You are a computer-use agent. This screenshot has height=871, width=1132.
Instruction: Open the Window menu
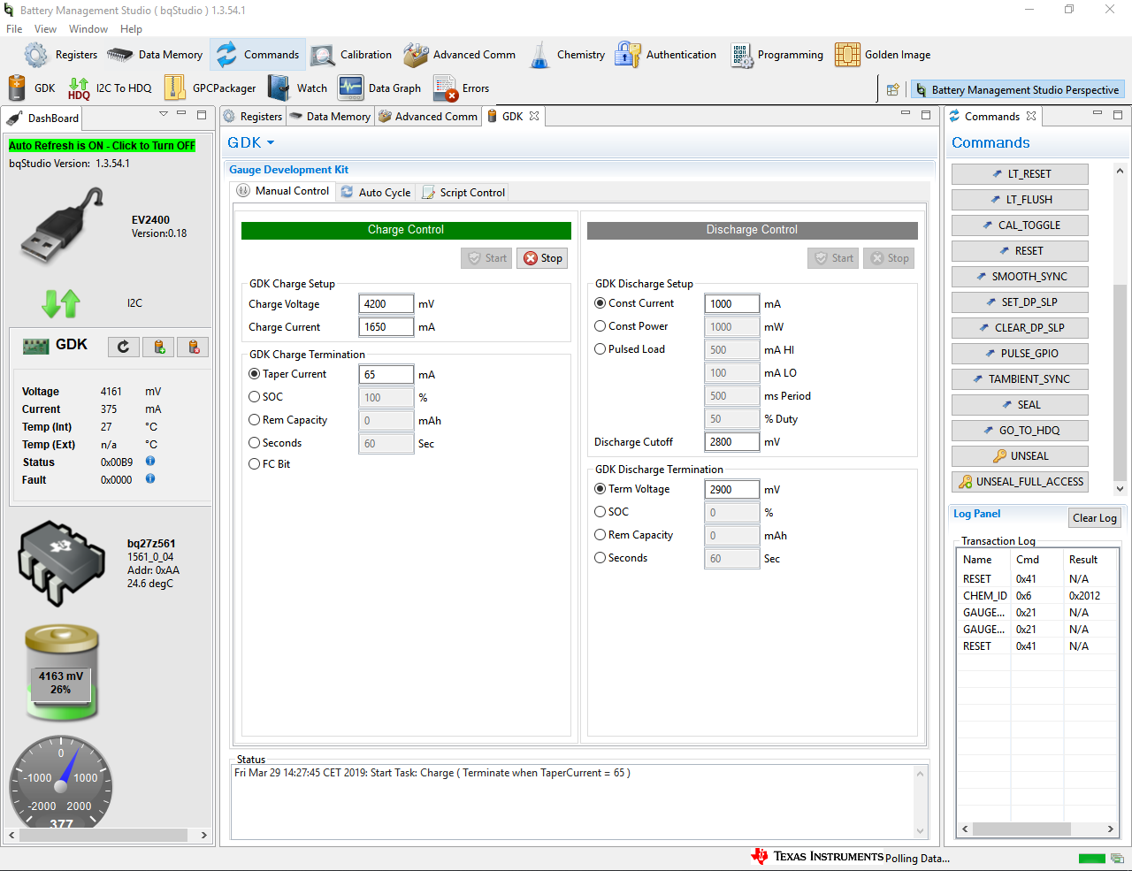[88, 29]
